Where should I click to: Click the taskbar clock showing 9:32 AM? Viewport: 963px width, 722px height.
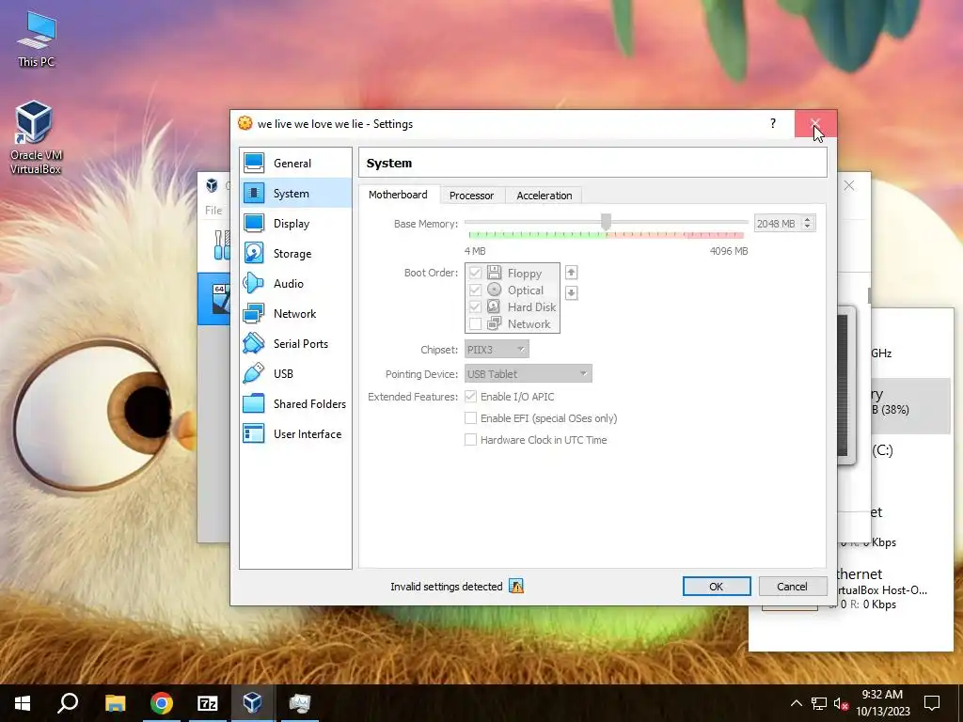point(882,703)
